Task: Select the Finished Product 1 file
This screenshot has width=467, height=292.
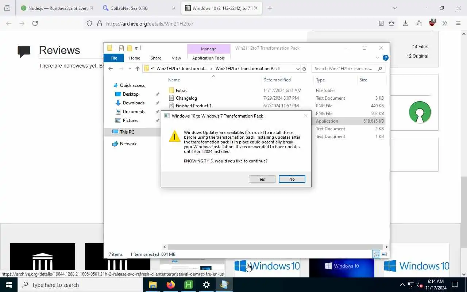Action: coord(193,106)
